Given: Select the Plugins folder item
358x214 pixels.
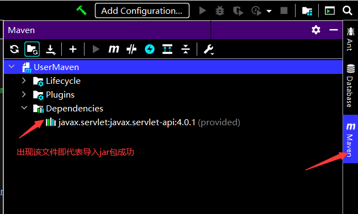Looking at the screenshot, I should tap(54, 95).
